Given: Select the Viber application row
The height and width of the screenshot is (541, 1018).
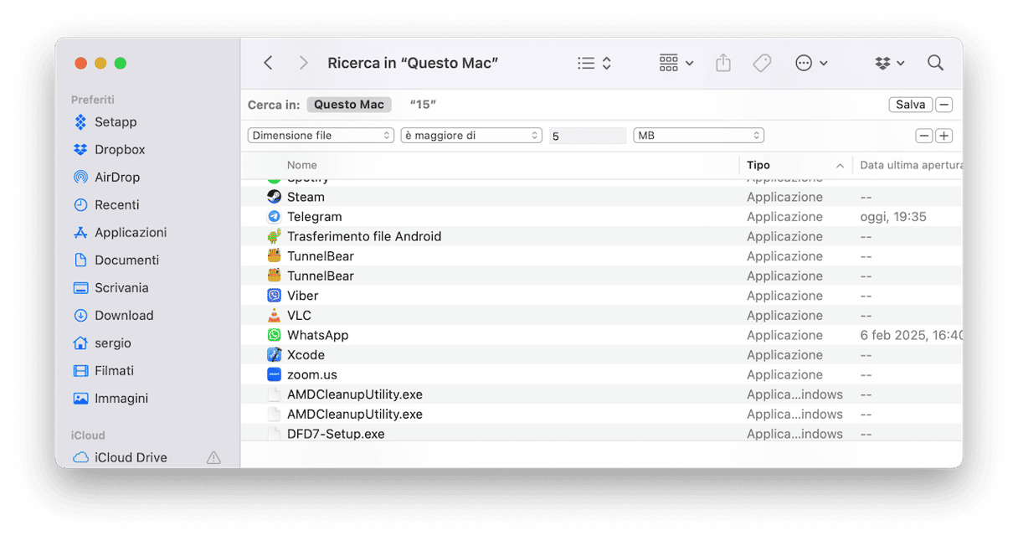Looking at the screenshot, I should click(601, 296).
